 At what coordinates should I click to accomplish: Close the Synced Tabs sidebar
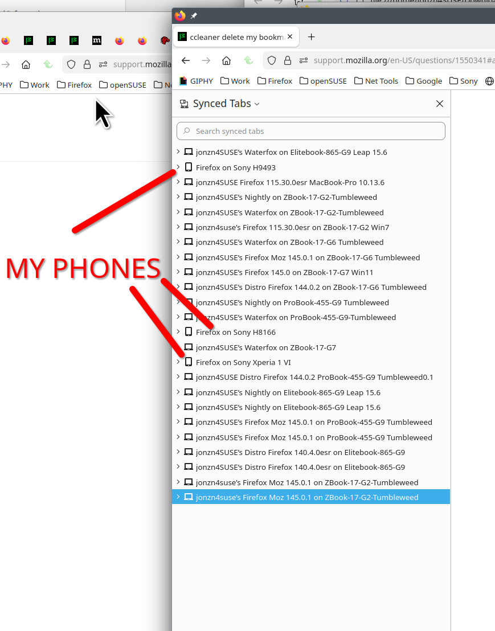click(x=440, y=104)
